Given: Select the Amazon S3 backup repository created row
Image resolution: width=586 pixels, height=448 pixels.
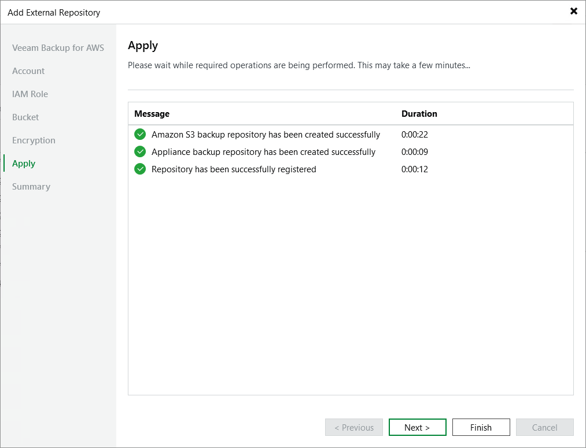Looking at the screenshot, I should 266,135.
